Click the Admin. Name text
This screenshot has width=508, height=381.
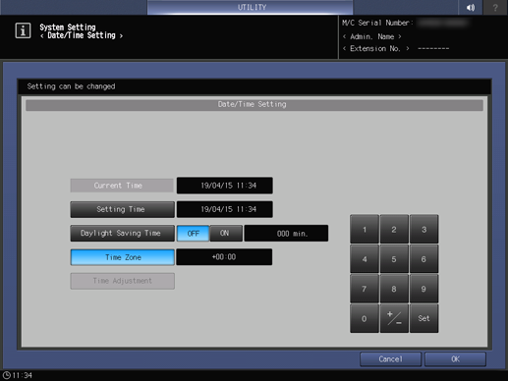click(371, 36)
